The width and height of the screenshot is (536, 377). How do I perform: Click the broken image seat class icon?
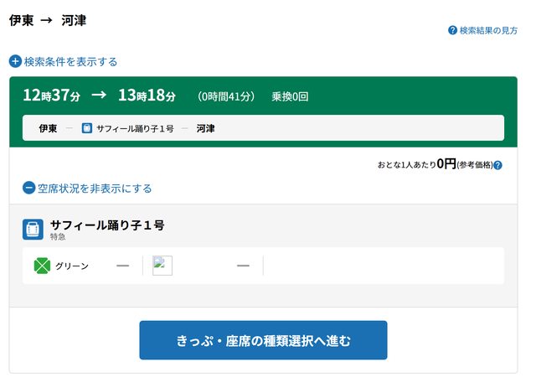tap(162, 266)
